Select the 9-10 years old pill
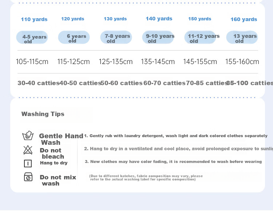Screen dimensions: 273x215 coord(158,37)
